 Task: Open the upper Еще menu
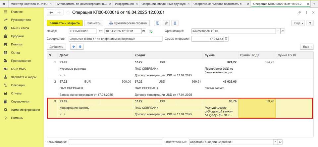297,23
